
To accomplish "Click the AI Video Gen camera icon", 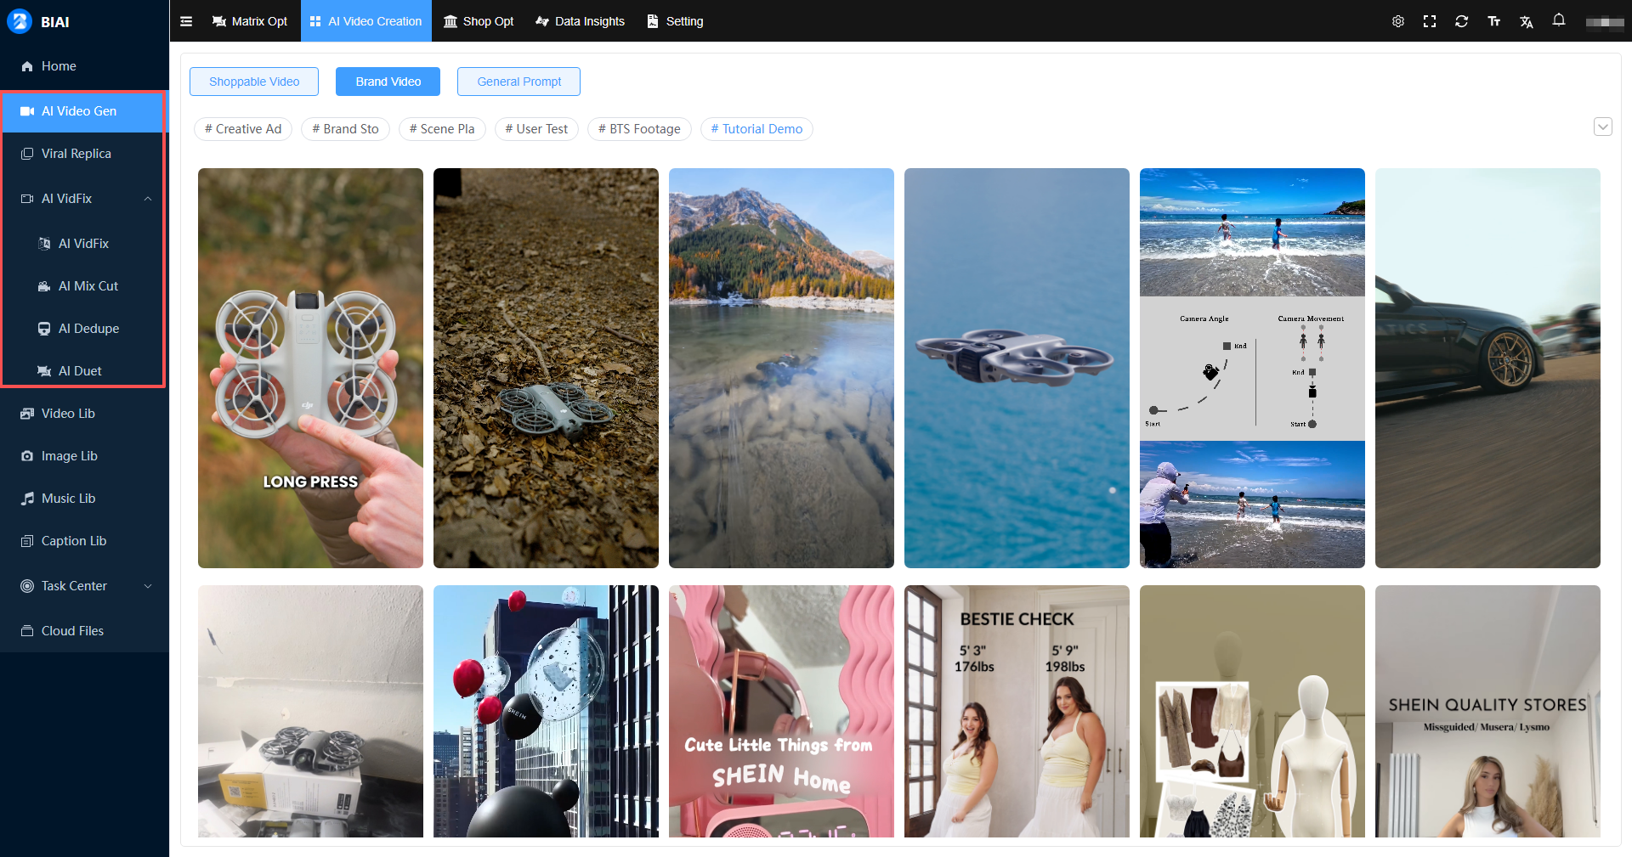I will coord(27,111).
